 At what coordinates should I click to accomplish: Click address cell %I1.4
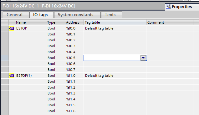pyautogui.click(x=74, y=99)
